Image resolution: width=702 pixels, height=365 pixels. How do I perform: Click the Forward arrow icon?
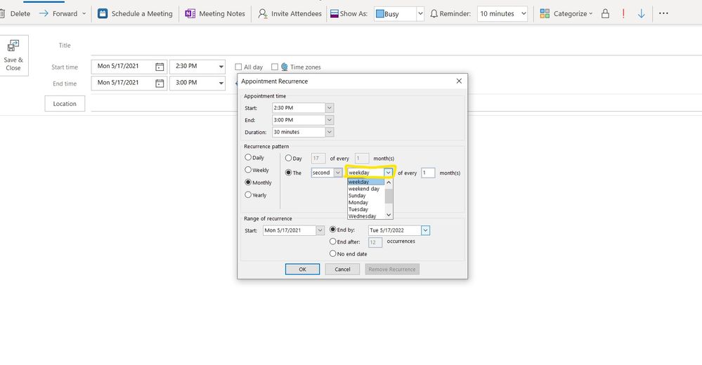(x=44, y=13)
